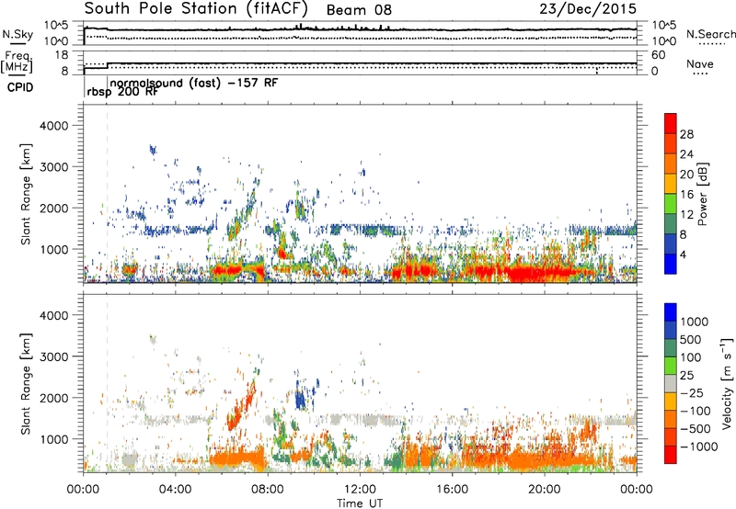Pick the yellow 16–20 dB Power colorbar segment
The width and height of the screenshot is (736, 509).
pyautogui.click(x=671, y=183)
